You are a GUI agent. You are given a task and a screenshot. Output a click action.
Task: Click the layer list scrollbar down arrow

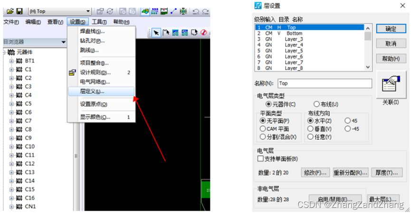[368, 67]
